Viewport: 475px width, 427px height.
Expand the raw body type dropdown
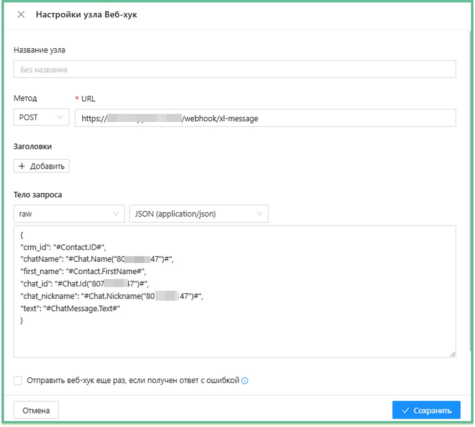click(69, 214)
